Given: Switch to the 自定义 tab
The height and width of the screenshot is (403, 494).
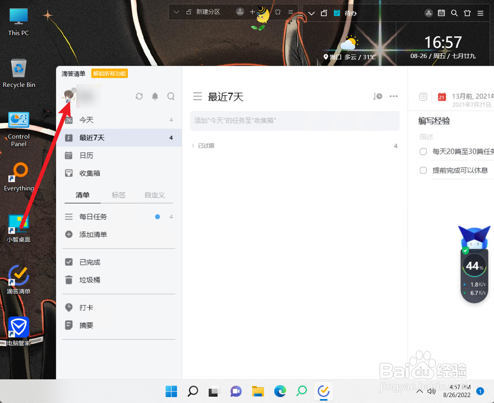Looking at the screenshot, I should 155,195.
